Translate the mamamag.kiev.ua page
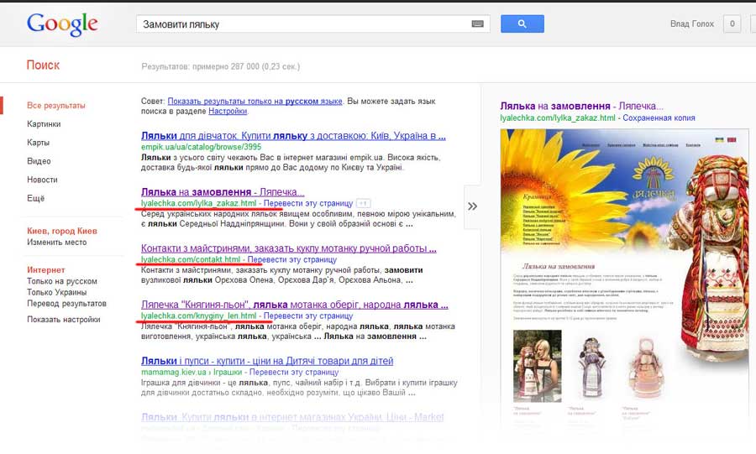The width and height of the screenshot is (756, 454). pos(294,372)
